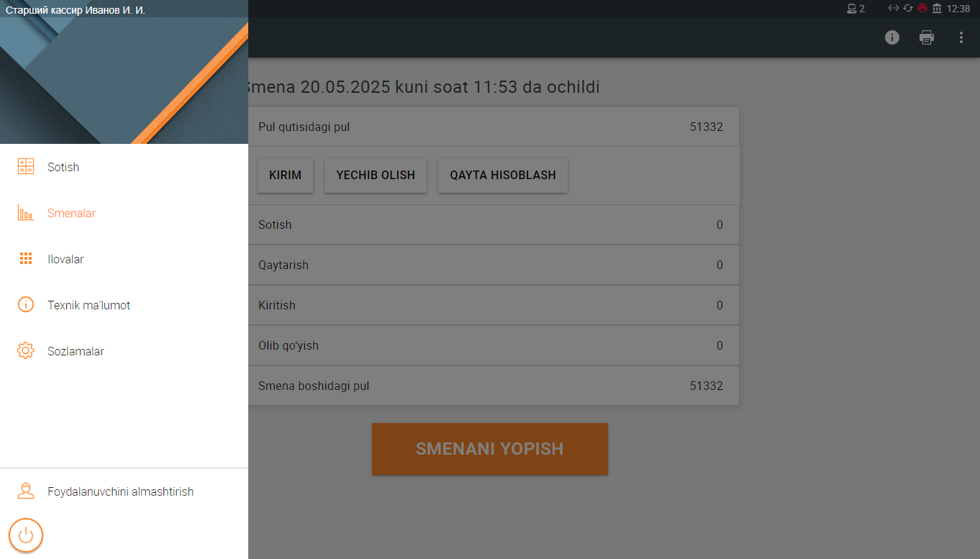This screenshot has height=559, width=980.
Task: Select the Smenalar bar chart icon
Action: tap(26, 213)
